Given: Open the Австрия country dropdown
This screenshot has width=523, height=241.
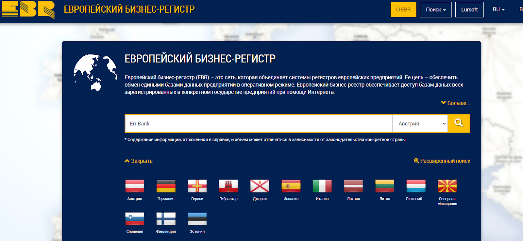Looking at the screenshot, I should tap(420, 123).
